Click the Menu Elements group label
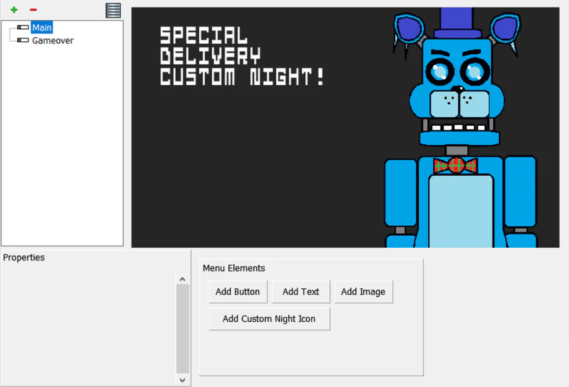 pyautogui.click(x=234, y=268)
